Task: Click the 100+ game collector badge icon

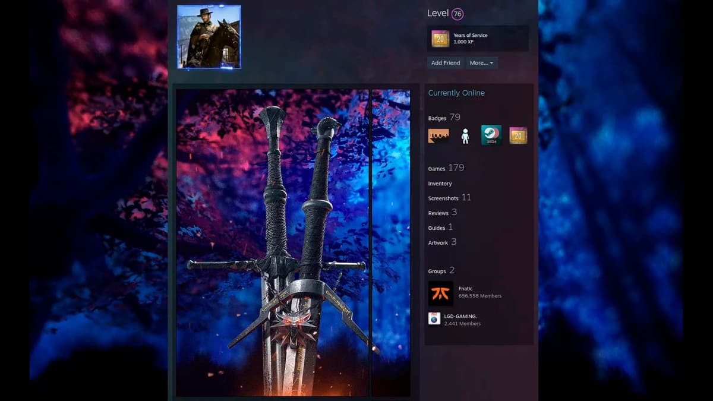Action: (438, 136)
